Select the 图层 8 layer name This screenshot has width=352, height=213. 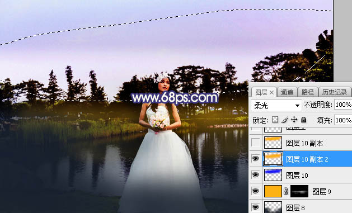click(295, 207)
